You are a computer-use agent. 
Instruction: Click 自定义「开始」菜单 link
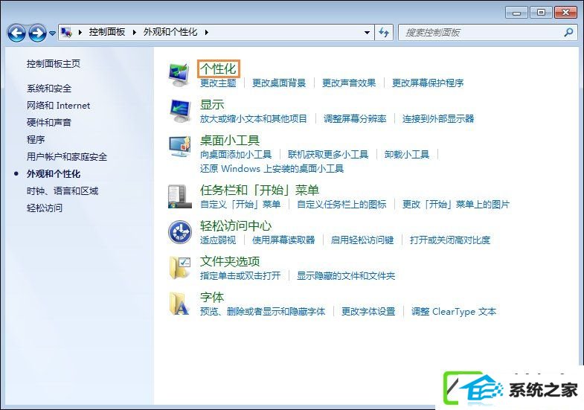click(240, 205)
